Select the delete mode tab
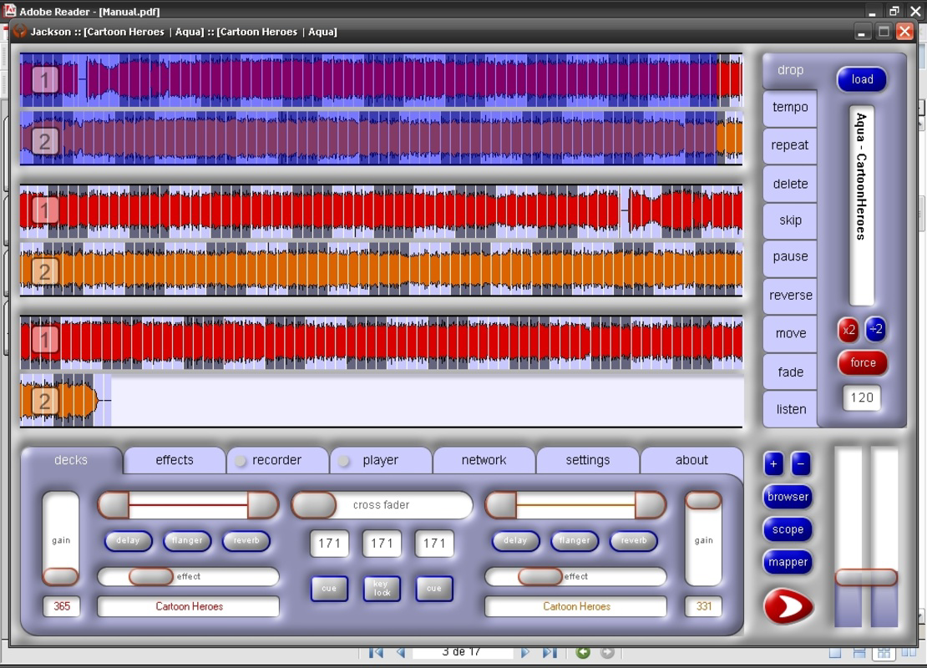 click(790, 184)
